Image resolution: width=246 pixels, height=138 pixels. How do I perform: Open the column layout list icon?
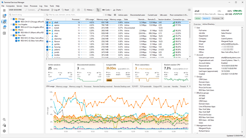pyautogui.click(x=115, y=15)
